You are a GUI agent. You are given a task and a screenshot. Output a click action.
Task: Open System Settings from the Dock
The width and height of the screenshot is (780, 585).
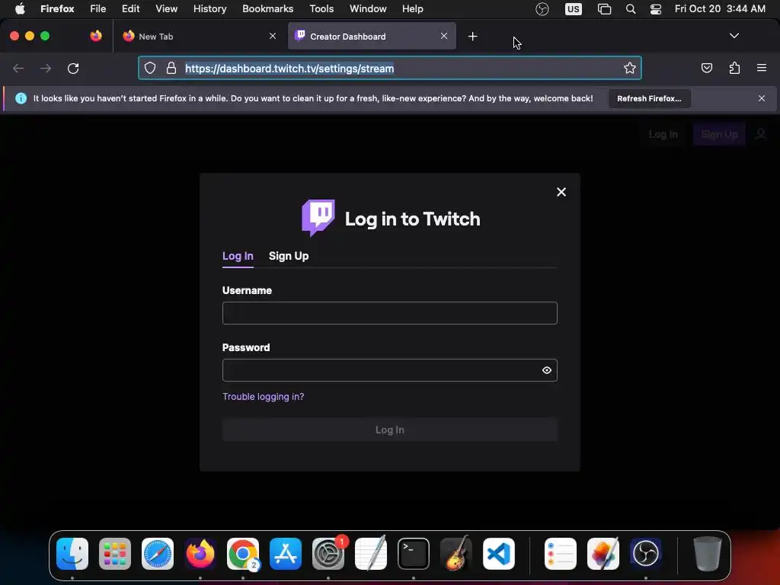328,554
